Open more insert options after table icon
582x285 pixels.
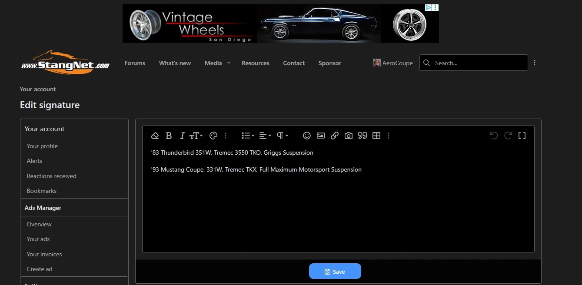[389, 136]
